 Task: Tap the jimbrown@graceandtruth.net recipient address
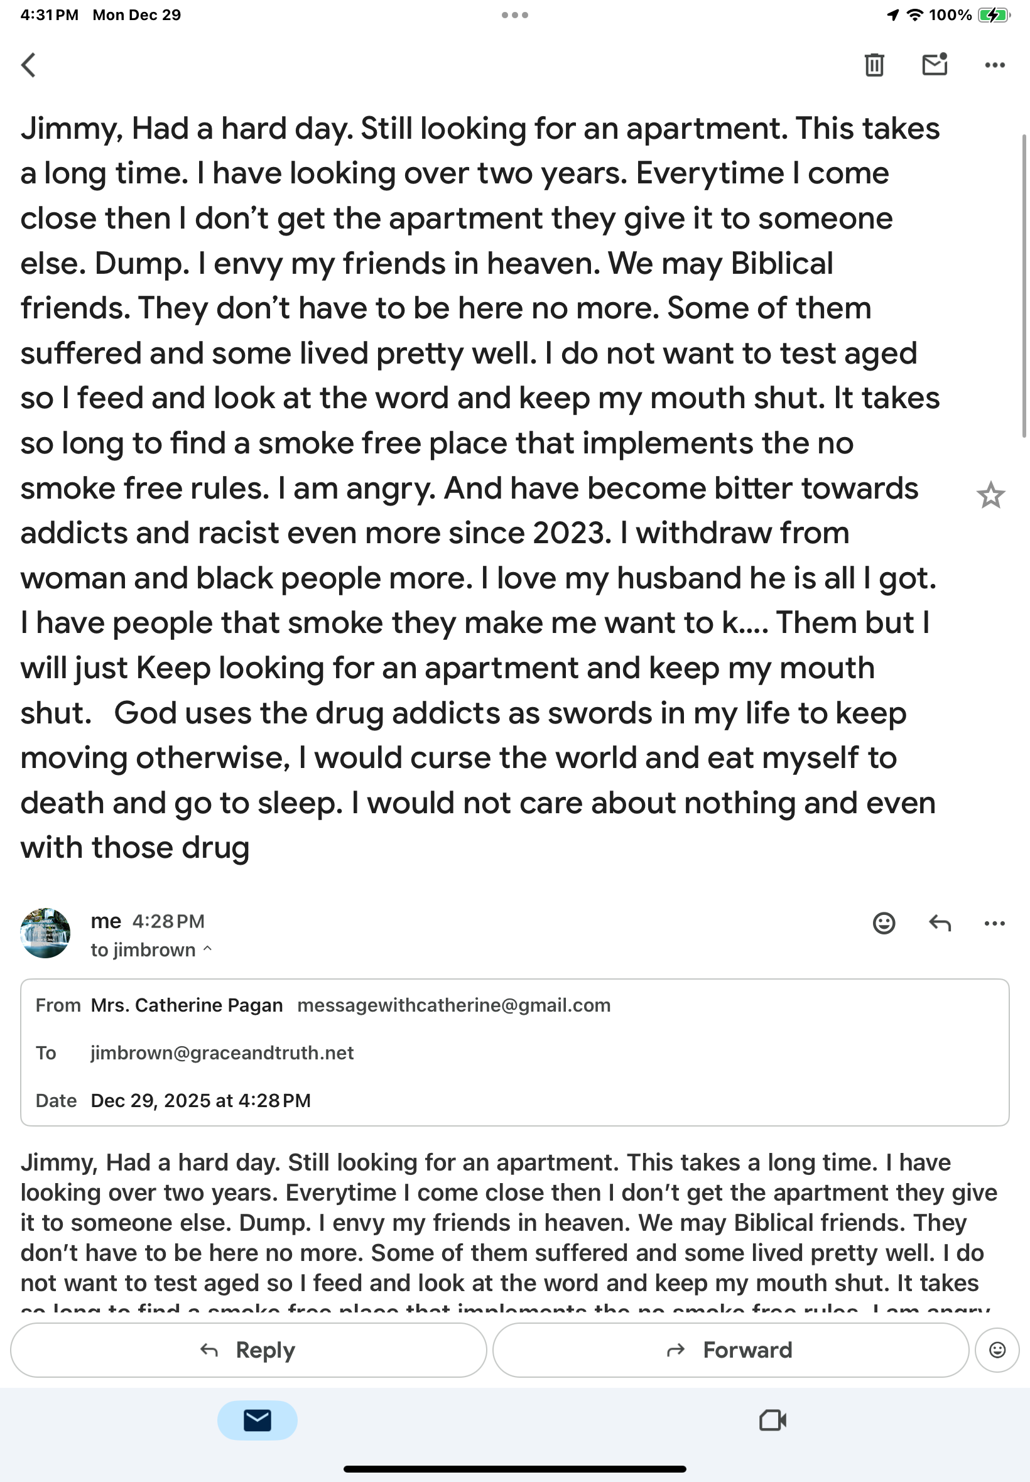[x=222, y=1053]
